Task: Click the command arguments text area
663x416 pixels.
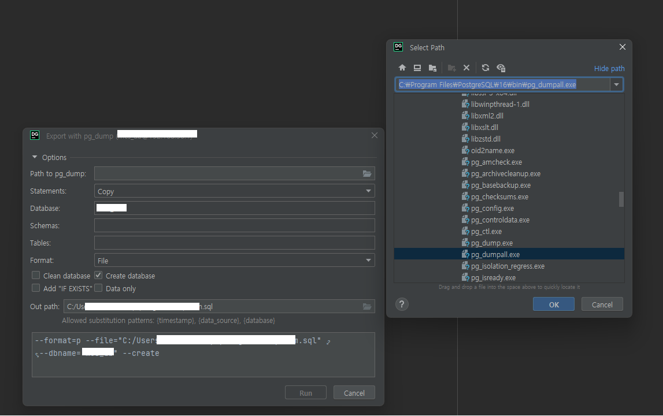Action: tap(203, 355)
